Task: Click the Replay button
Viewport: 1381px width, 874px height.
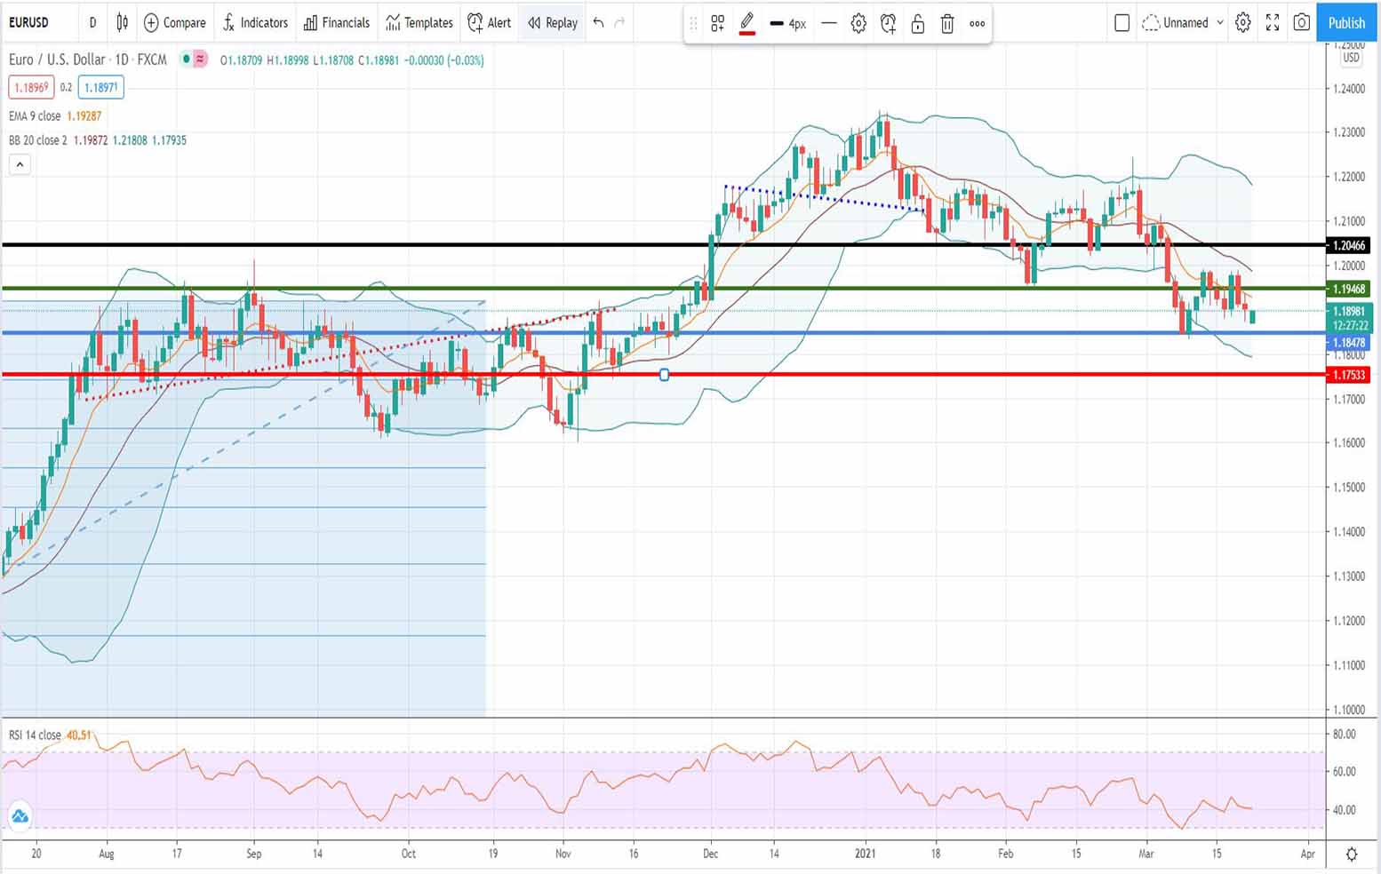Action: 553,23
